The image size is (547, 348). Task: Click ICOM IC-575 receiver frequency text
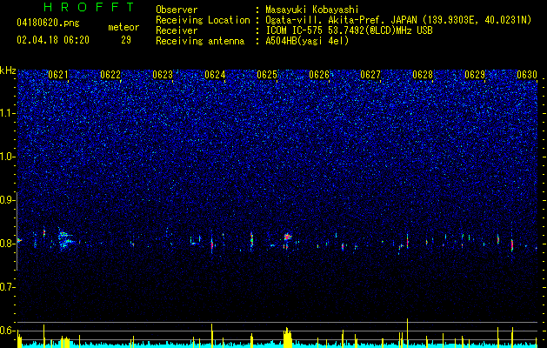(x=349, y=30)
